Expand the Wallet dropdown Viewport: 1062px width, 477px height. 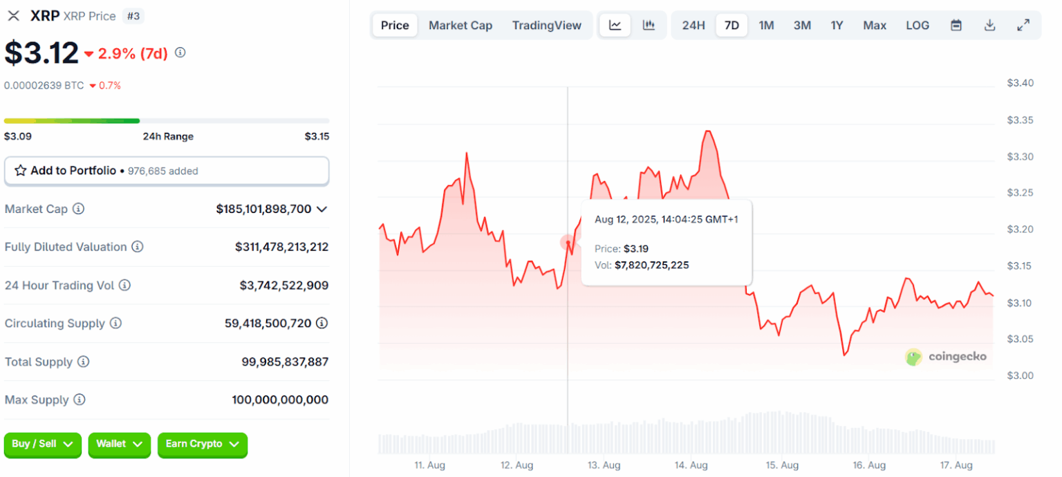click(x=119, y=445)
